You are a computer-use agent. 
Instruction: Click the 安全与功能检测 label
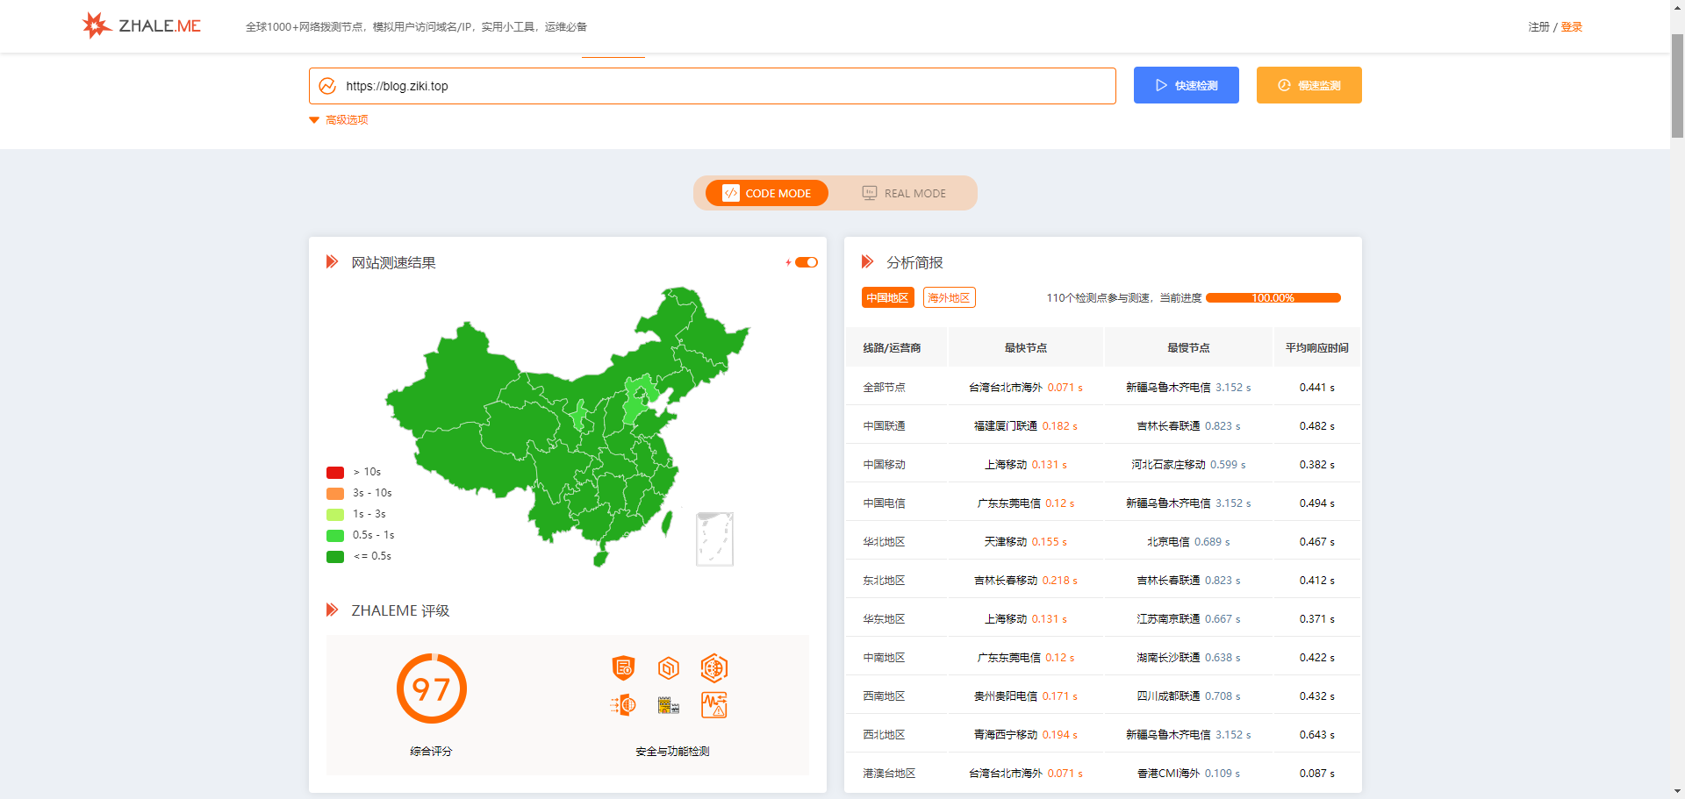point(672,751)
